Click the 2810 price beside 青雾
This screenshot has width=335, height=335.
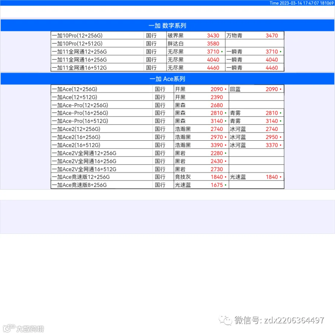point(272,113)
